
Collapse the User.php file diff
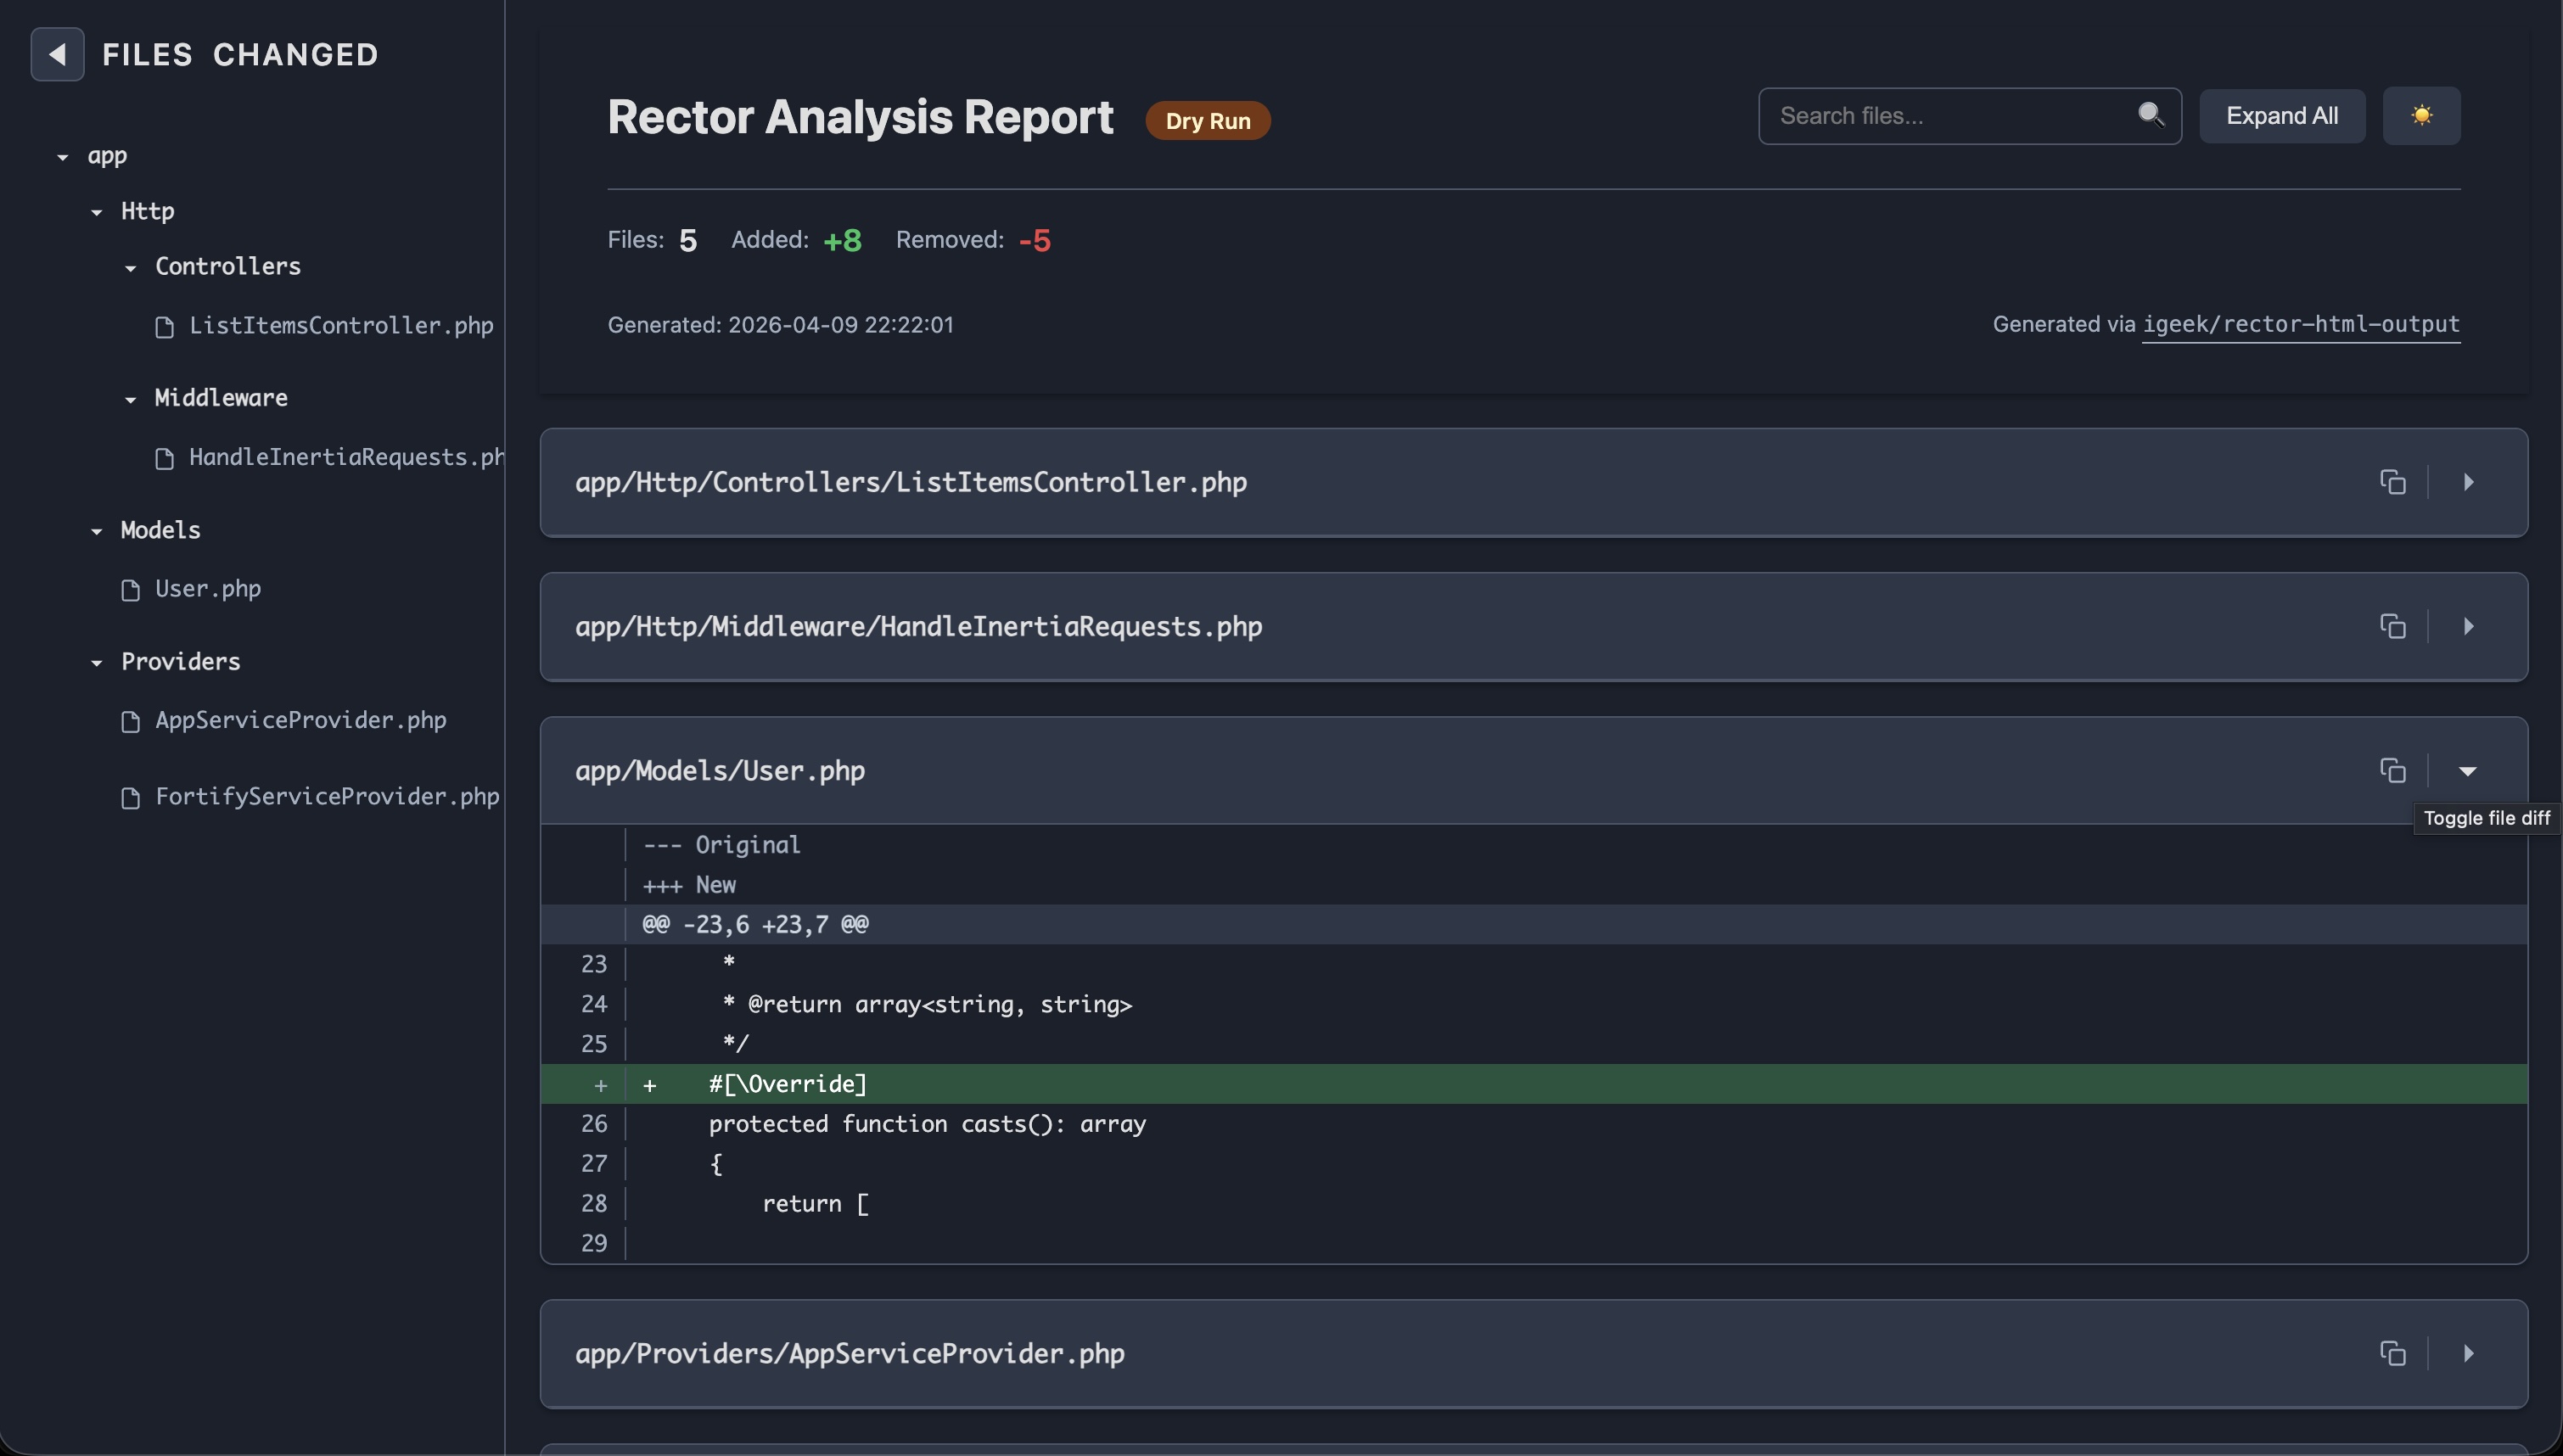[2467, 770]
